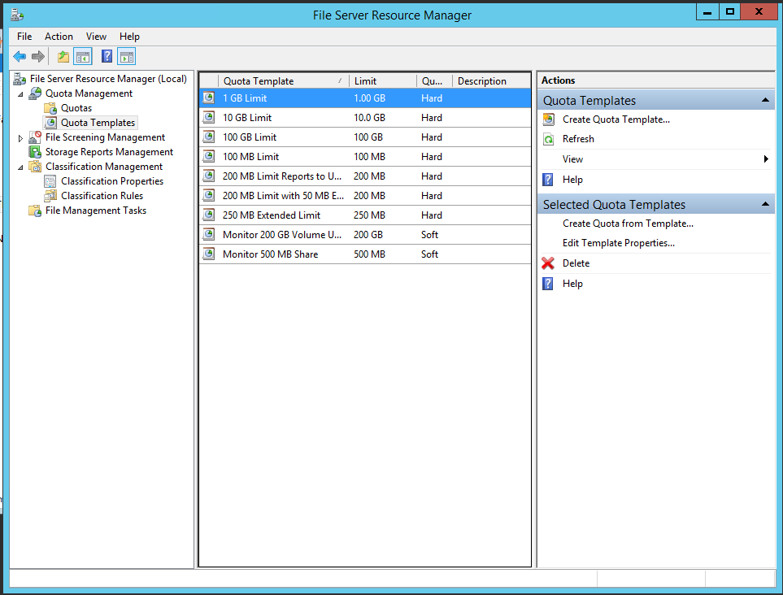Open the File menu
The image size is (783, 595).
[x=24, y=37]
